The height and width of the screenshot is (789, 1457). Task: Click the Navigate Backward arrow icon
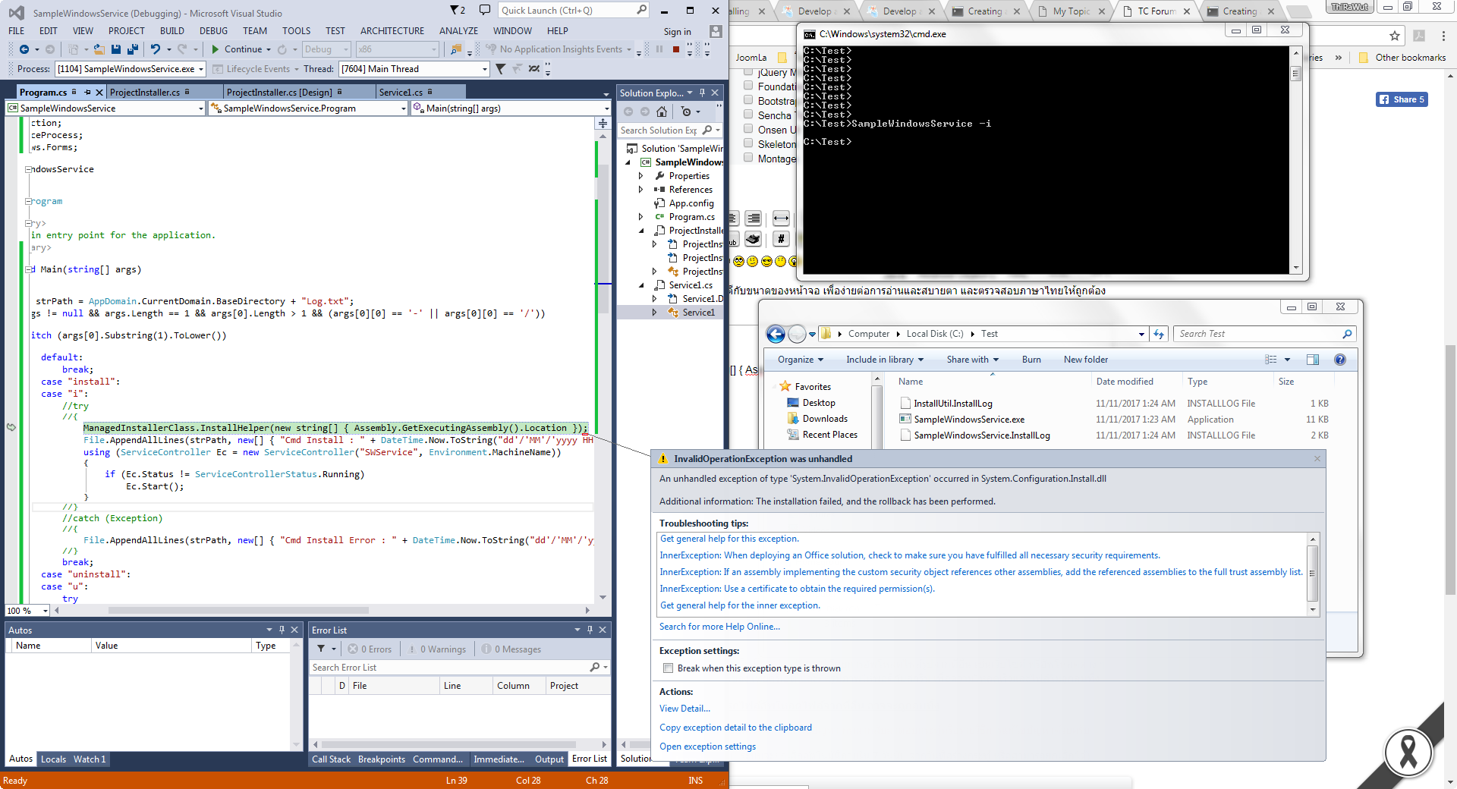click(24, 49)
